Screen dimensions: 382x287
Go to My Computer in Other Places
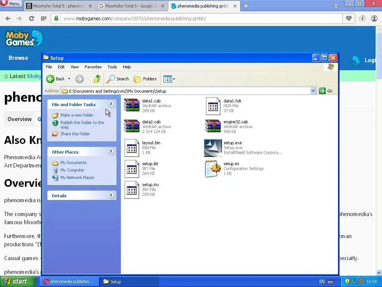(x=72, y=170)
